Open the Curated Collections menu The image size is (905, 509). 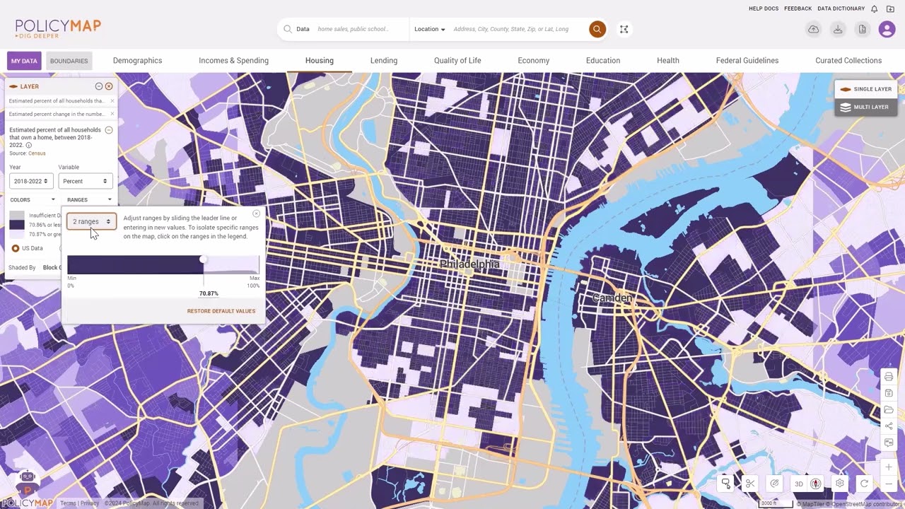click(x=848, y=61)
